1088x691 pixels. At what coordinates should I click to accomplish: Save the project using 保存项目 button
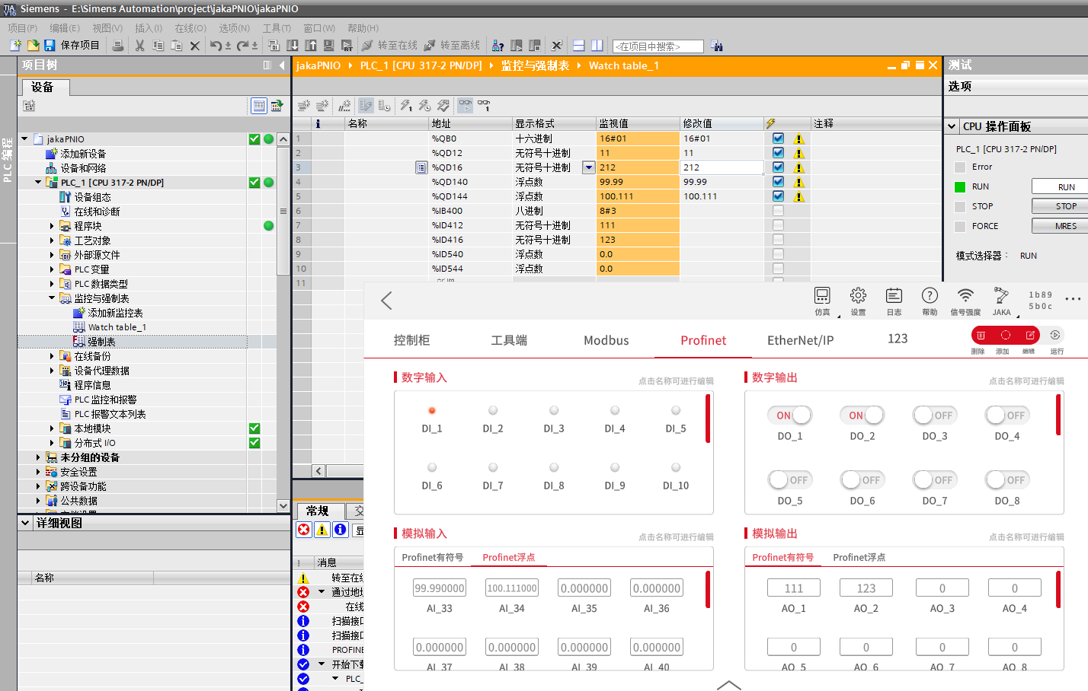[x=72, y=46]
